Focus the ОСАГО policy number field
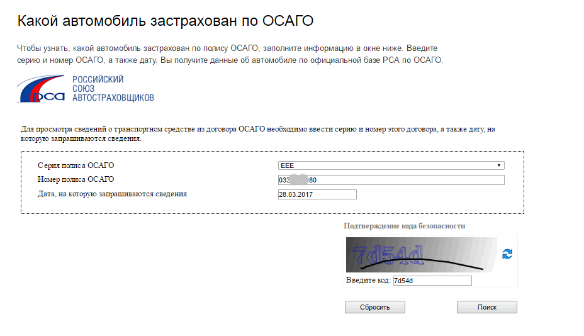 point(391,180)
